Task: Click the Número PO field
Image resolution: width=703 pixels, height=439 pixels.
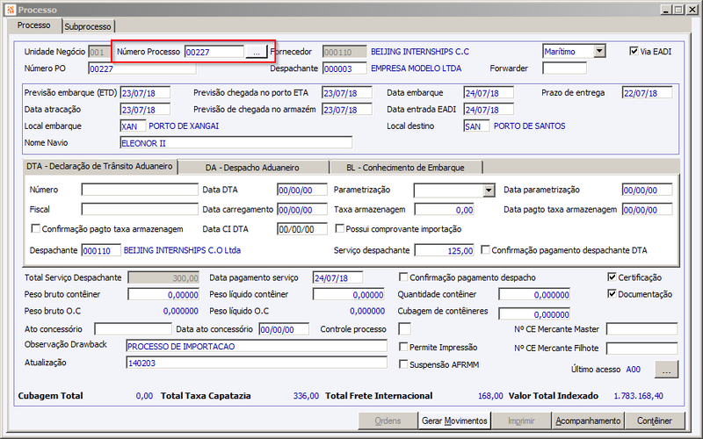Action: point(142,68)
